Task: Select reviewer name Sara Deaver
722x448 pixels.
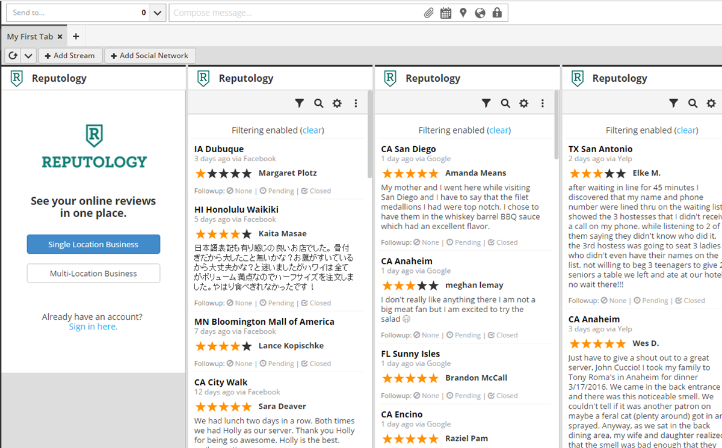Action: click(282, 407)
